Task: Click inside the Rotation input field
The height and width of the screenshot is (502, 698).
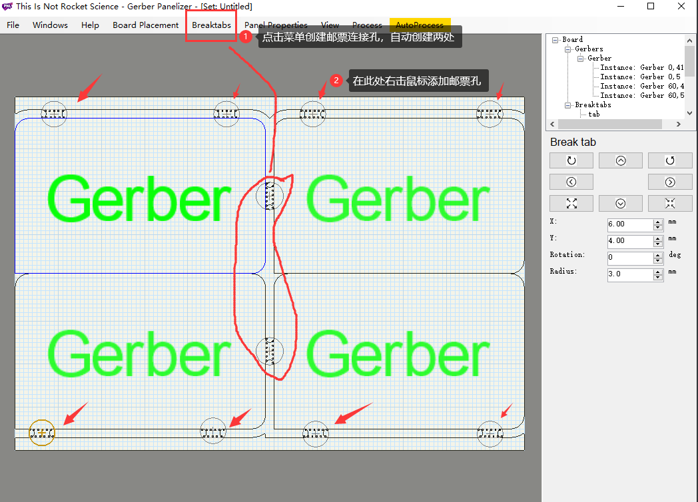Action: [x=629, y=258]
